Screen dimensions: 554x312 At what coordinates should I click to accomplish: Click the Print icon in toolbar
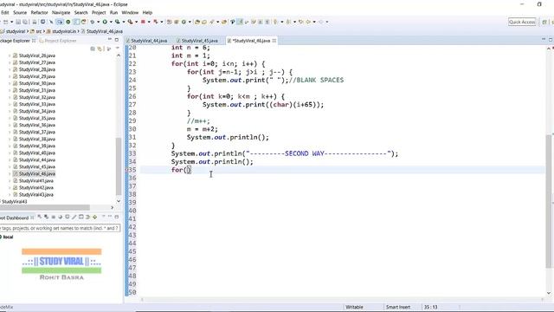[x=35, y=22]
